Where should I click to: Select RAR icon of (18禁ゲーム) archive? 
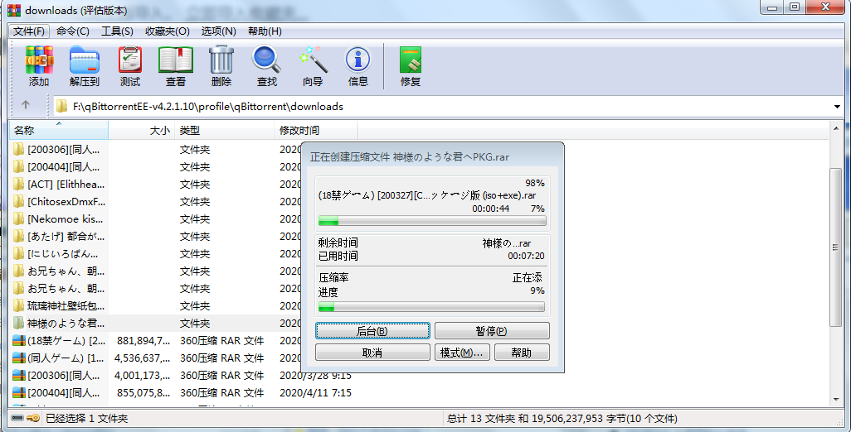point(19,340)
